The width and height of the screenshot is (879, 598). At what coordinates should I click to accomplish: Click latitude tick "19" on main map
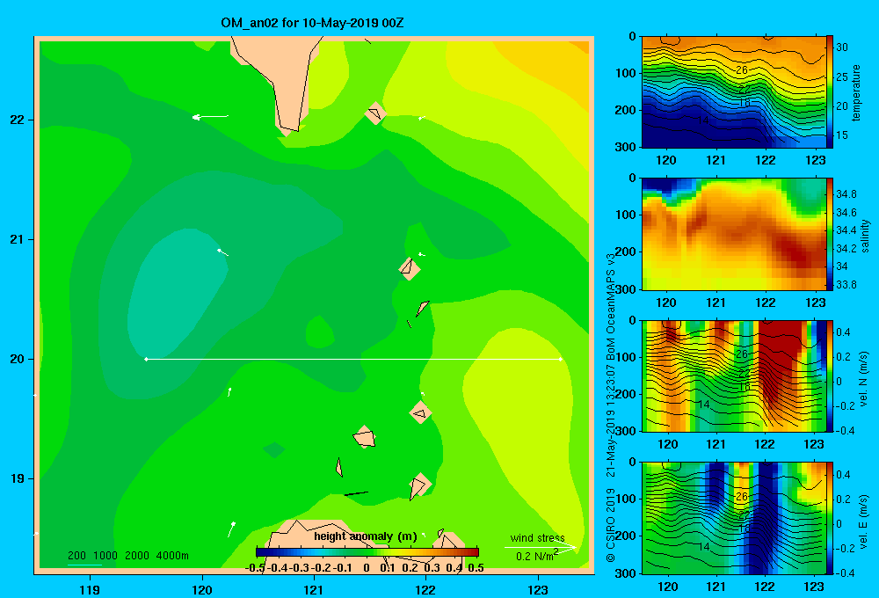tap(18, 478)
